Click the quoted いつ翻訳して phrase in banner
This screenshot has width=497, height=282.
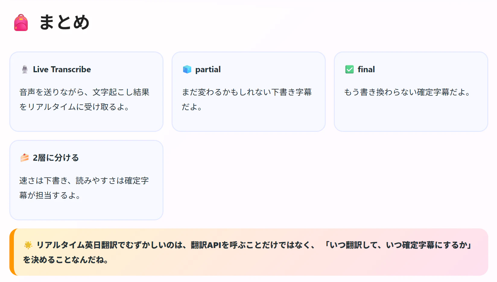pyautogui.click(x=398, y=245)
